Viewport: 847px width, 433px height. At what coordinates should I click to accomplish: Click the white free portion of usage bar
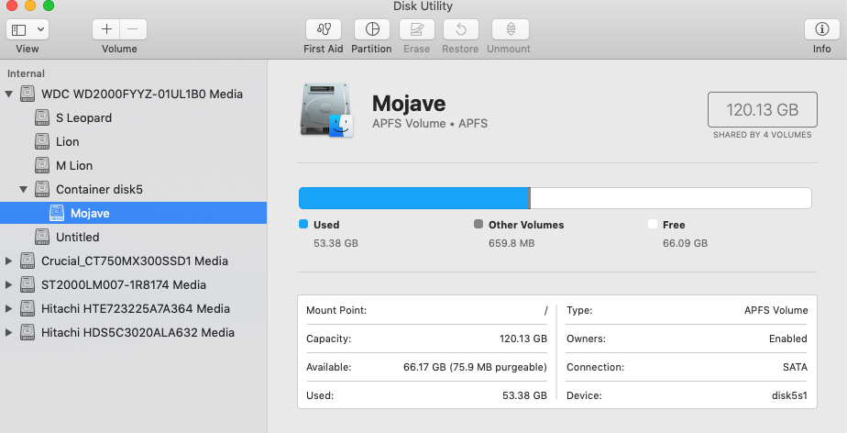671,198
